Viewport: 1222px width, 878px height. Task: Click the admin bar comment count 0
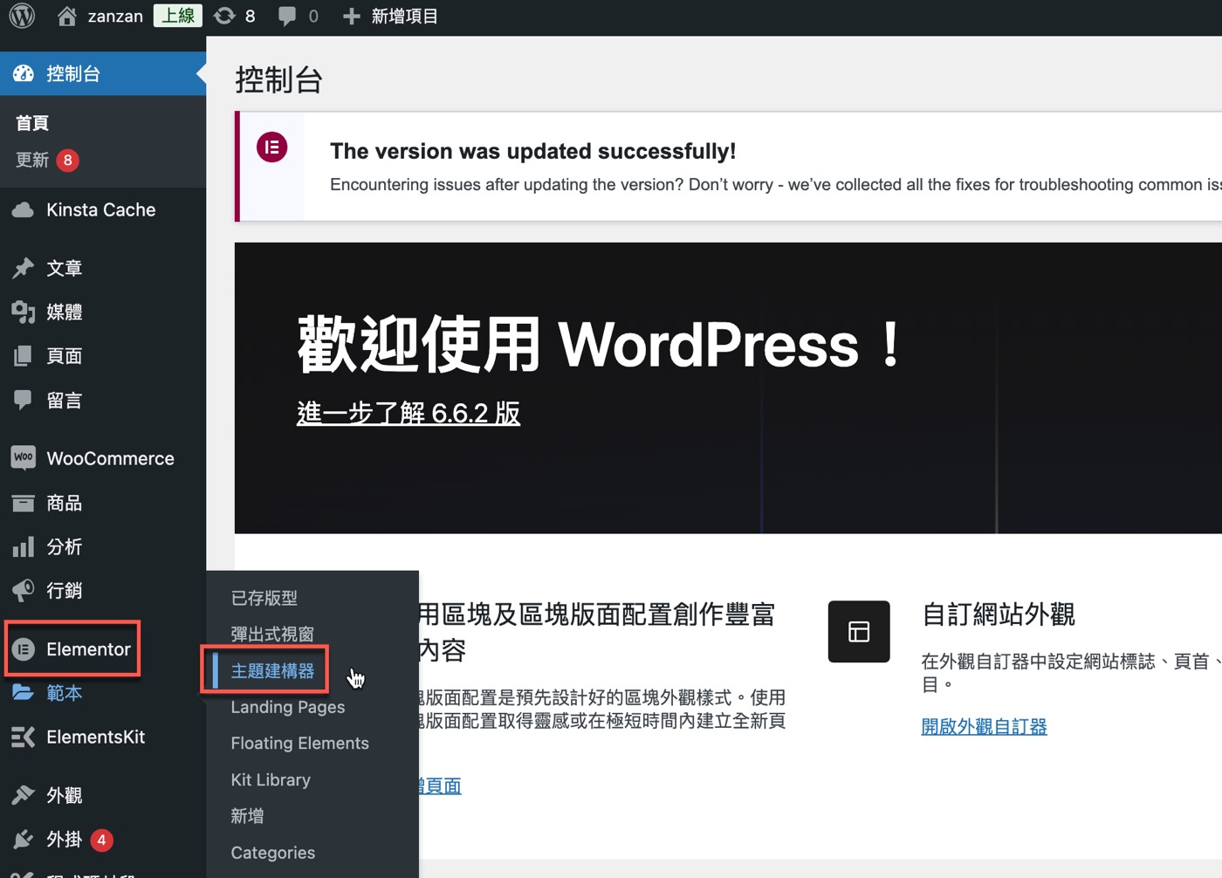(313, 17)
